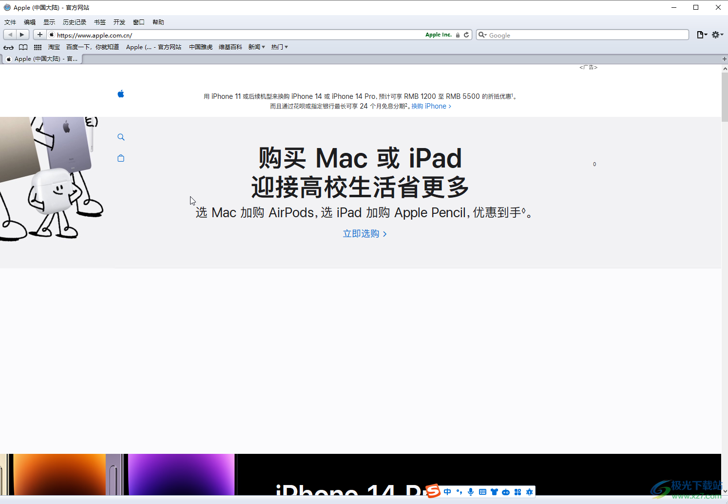Select the Apple (中国大陆) tab
Screen dimensions: 728x504
click(x=42, y=59)
